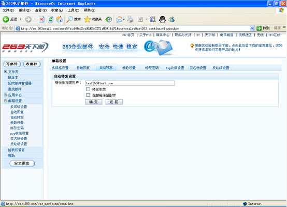Switch to the 自动回复 tab
This screenshot has height=207, width=287.
pyautogui.click(x=83, y=68)
